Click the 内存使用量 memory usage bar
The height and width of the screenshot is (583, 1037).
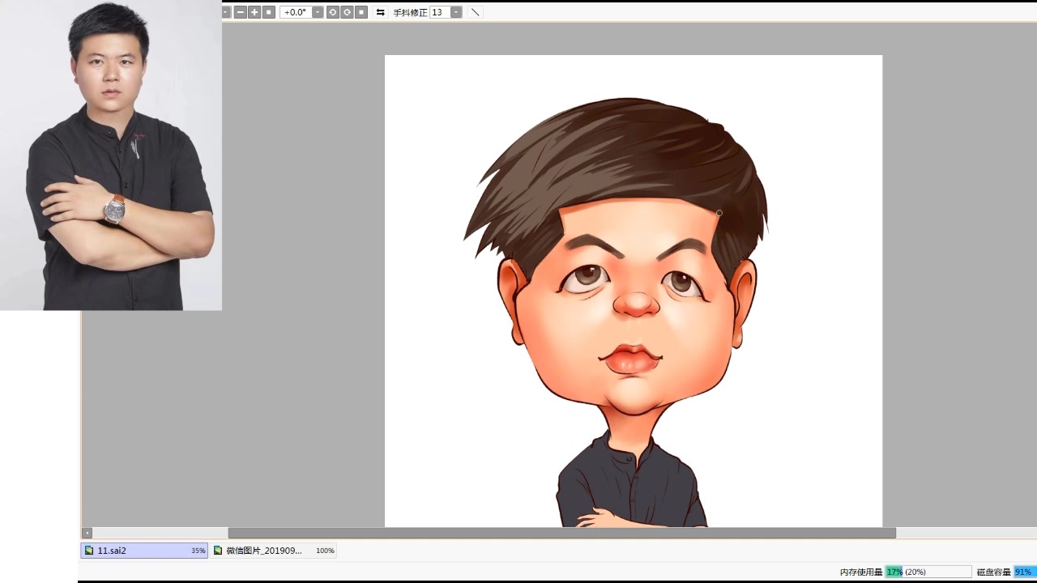[928, 572]
